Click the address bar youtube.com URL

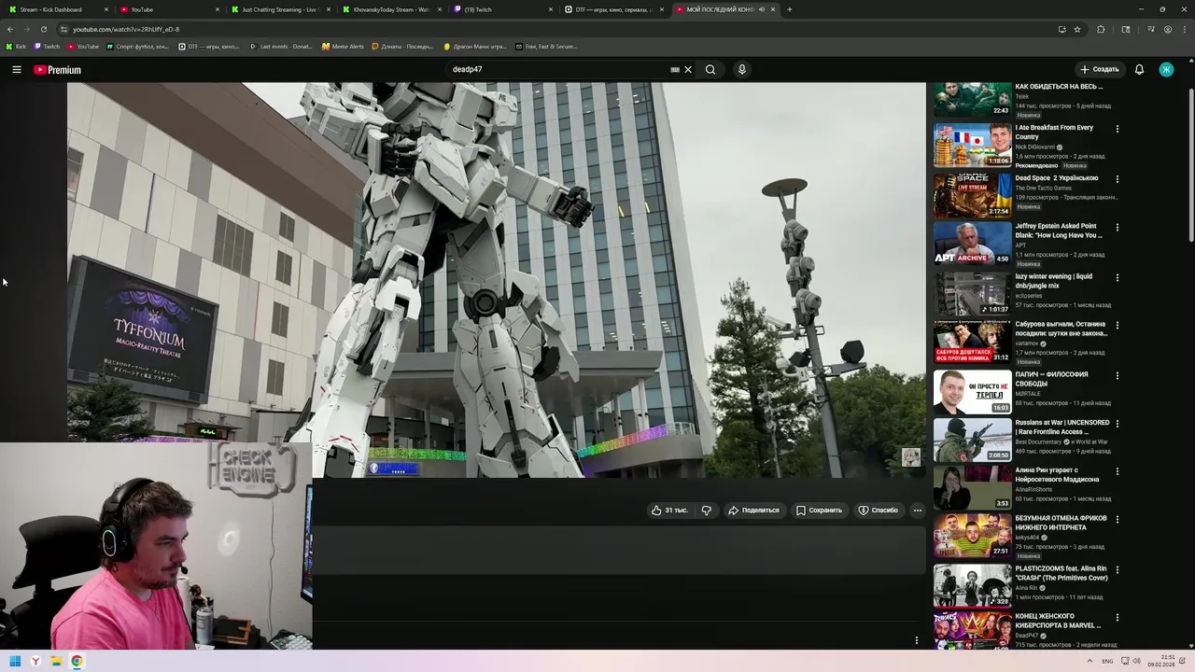126,29
